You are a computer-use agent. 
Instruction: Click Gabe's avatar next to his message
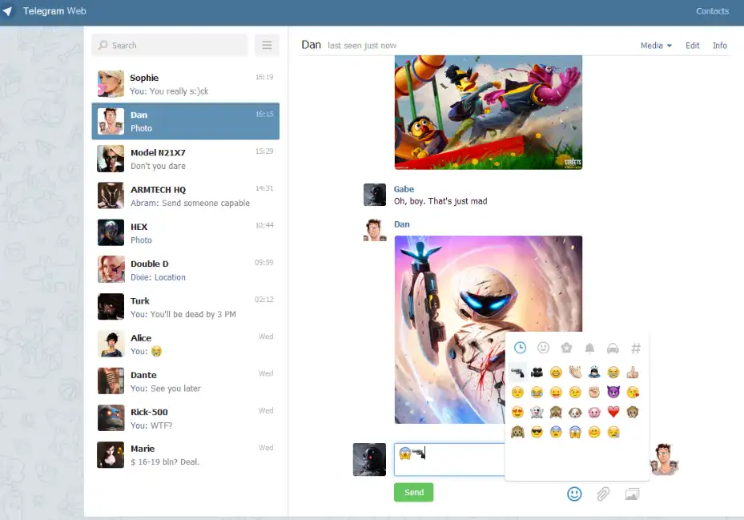375,195
